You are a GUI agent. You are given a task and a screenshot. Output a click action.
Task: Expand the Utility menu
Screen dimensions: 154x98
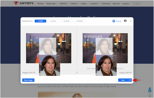[x=84, y=4]
